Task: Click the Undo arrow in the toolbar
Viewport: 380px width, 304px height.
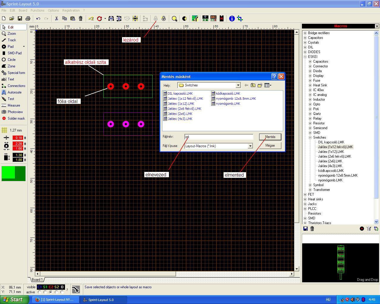Action: tap(38, 18)
